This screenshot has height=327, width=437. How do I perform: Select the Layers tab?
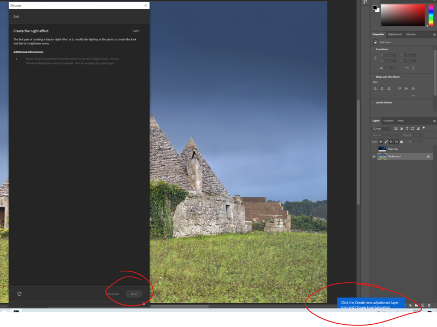pos(376,121)
